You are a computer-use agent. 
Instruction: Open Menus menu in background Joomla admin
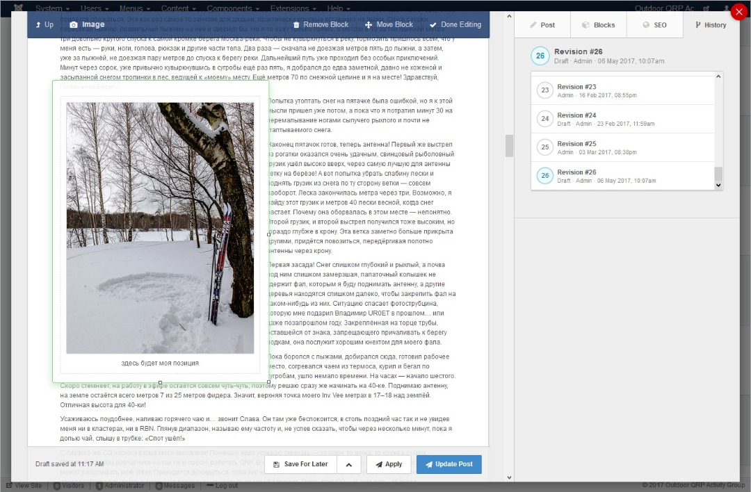(x=135, y=8)
